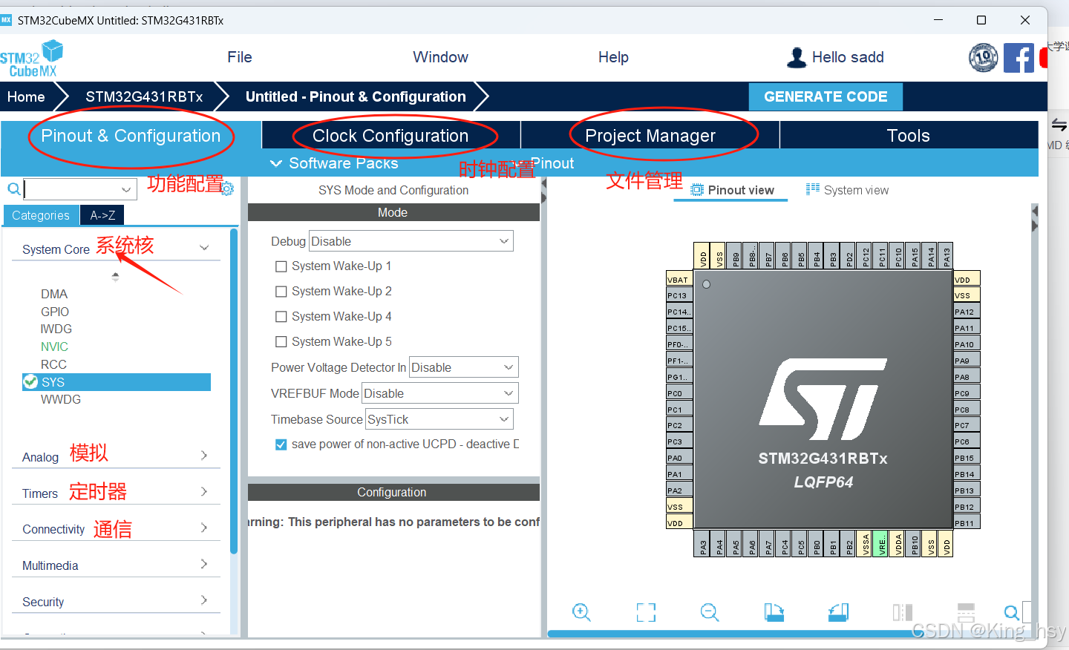The width and height of the screenshot is (1069, 650).
Task: Zoom in on the chip pinout
Action: pyautogui.click(x=581, y=612)
